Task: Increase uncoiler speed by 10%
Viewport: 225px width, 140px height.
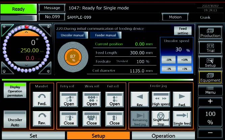Action: point(185,60)
